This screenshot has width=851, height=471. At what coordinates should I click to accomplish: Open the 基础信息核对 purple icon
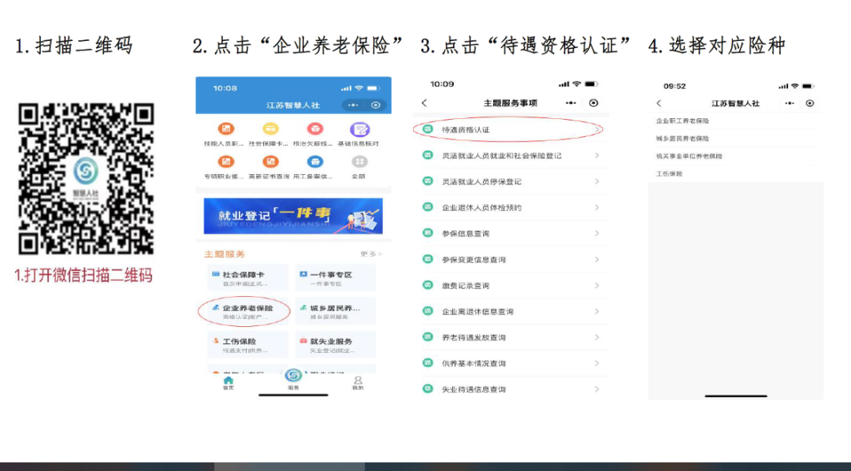coord(359,129)
